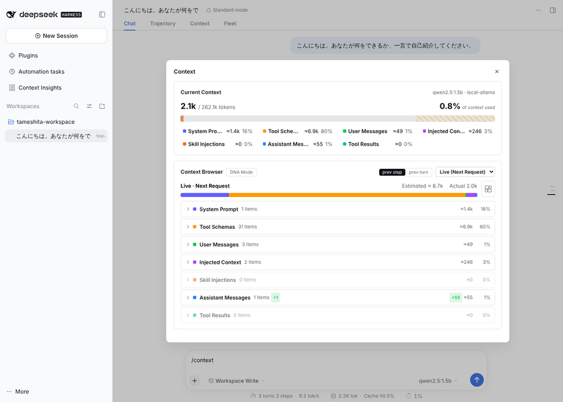Click the Assistant Mes... legend entry
Screen dimensions: 563x402
tap(297, 144)
